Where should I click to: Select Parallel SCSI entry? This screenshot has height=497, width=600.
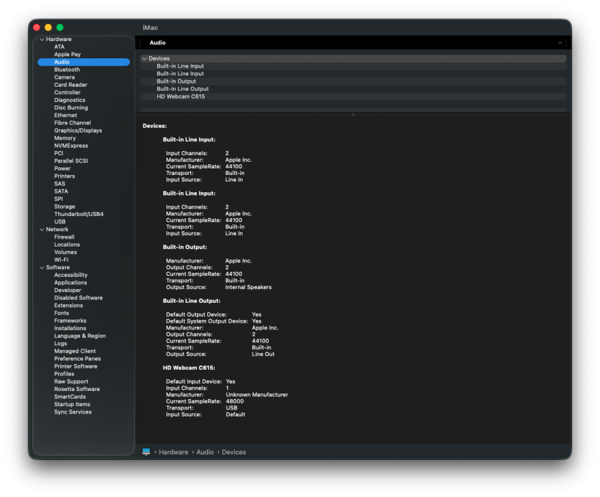(71, 161)
